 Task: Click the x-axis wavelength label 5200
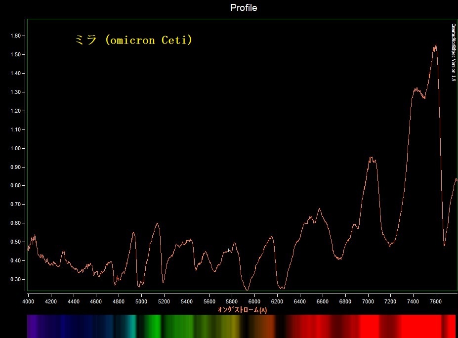click(164, 301)
